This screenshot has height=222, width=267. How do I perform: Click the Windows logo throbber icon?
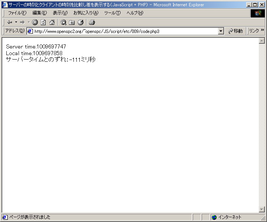point(258,13)
